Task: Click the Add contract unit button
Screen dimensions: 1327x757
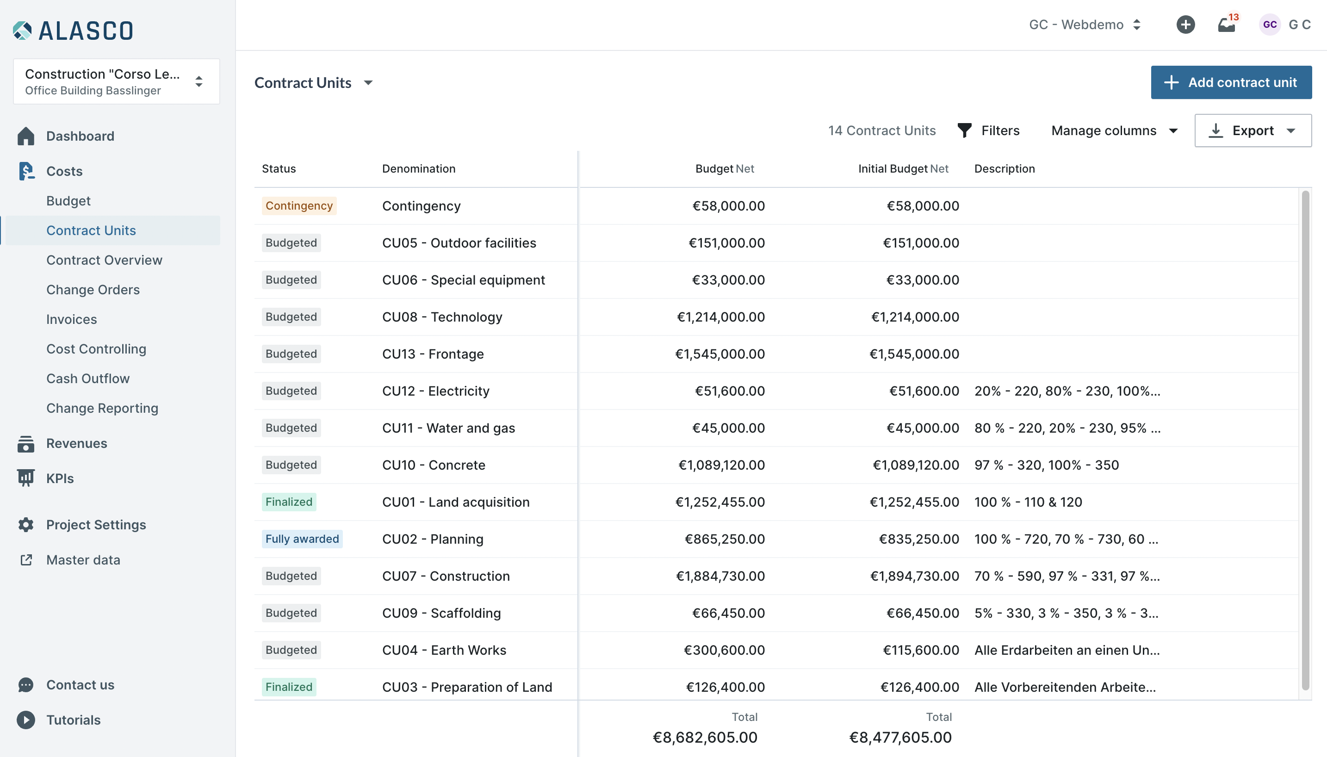Action: click(x=1231, y=82)
